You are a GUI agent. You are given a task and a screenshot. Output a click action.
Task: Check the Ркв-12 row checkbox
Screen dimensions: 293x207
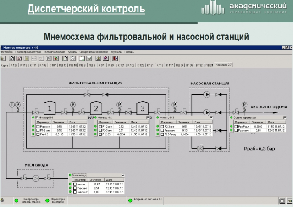click(38, 134)
